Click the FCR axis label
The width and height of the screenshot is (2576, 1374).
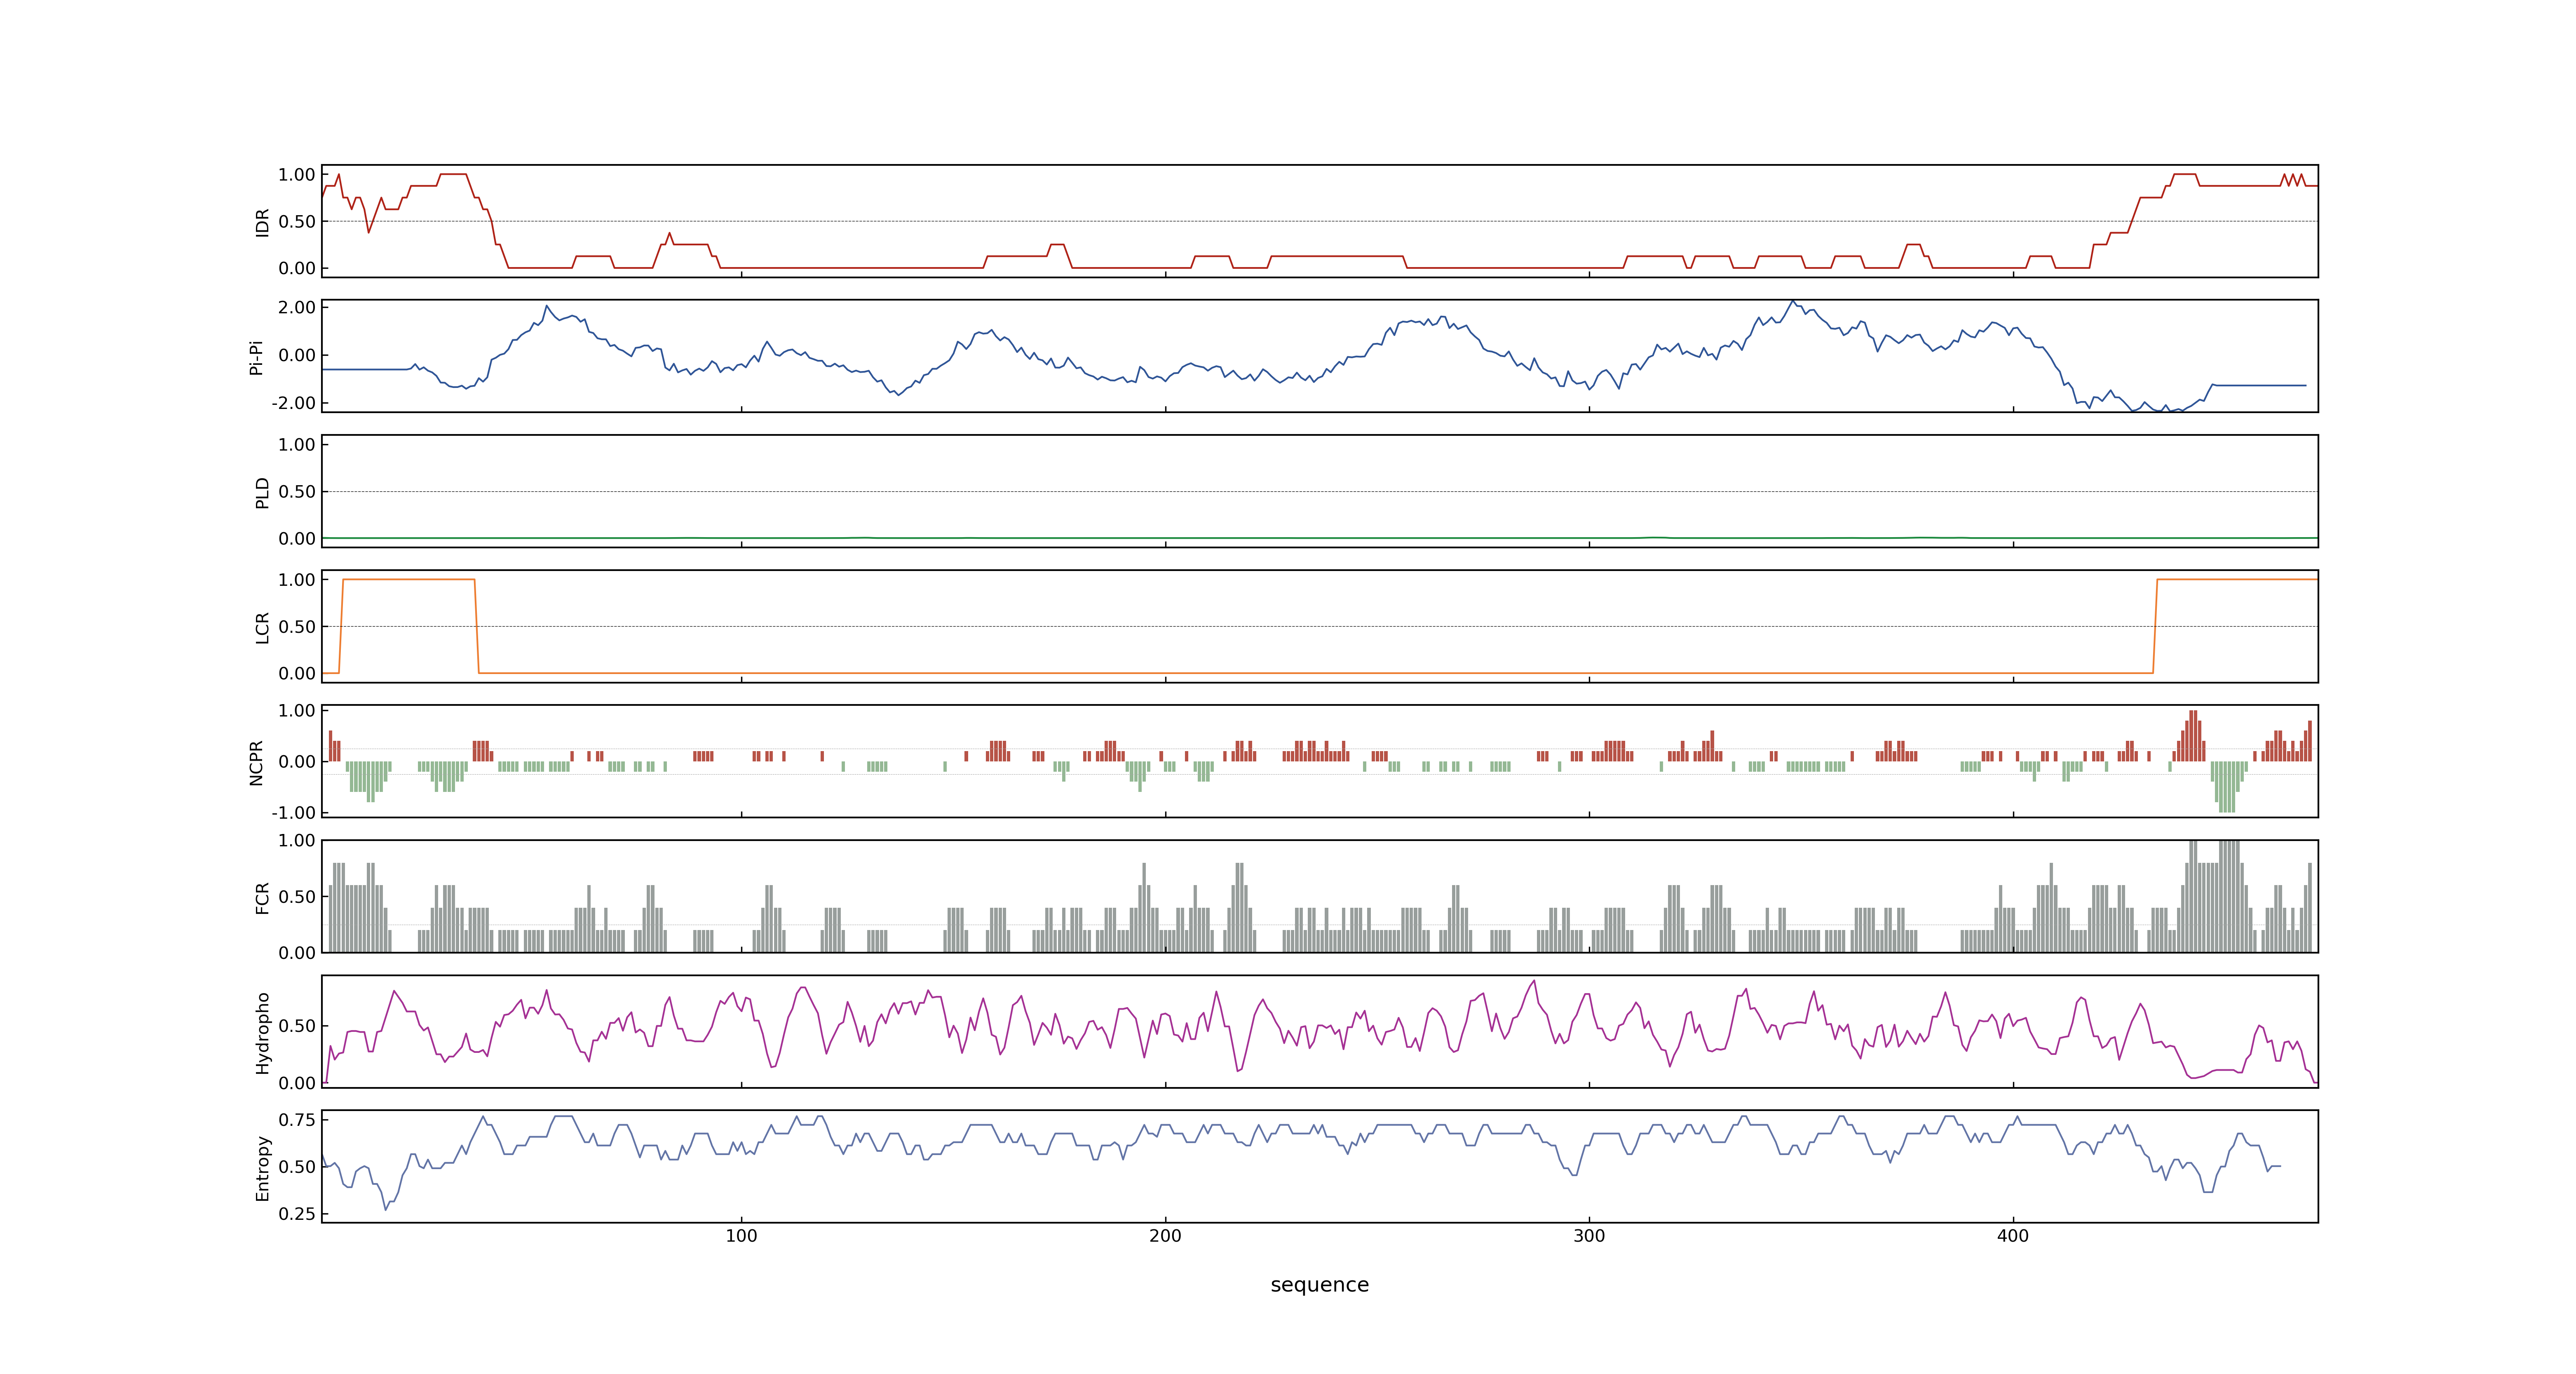pyautogui.click(x=262, y=897)
